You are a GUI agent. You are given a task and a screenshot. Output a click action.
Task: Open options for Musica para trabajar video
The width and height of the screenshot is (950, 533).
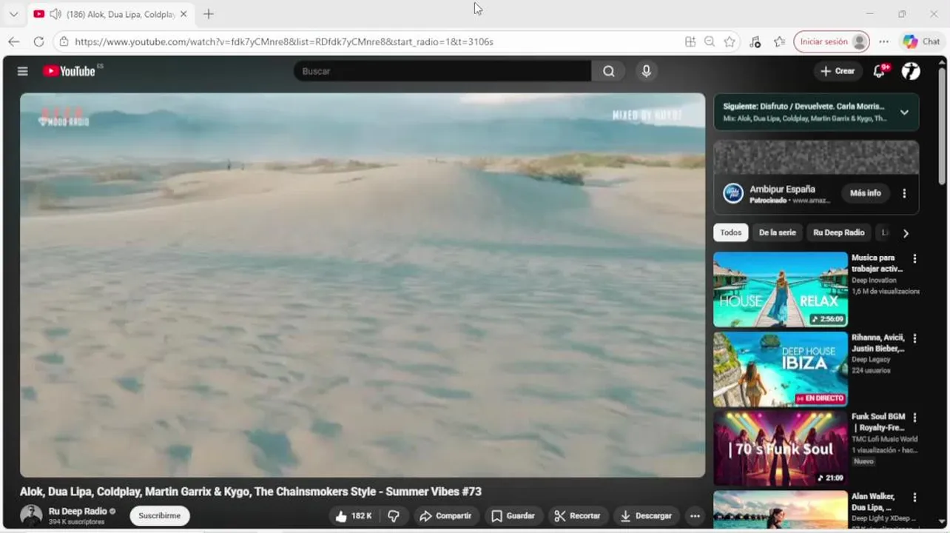coord(914,259)
